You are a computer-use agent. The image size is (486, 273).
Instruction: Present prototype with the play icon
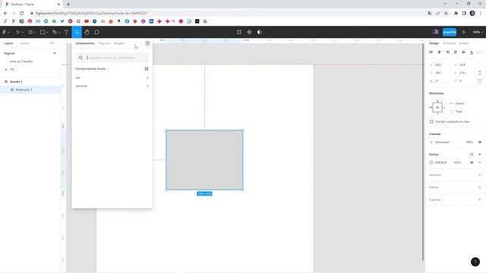pyautogui.click(x=464, y=32)
